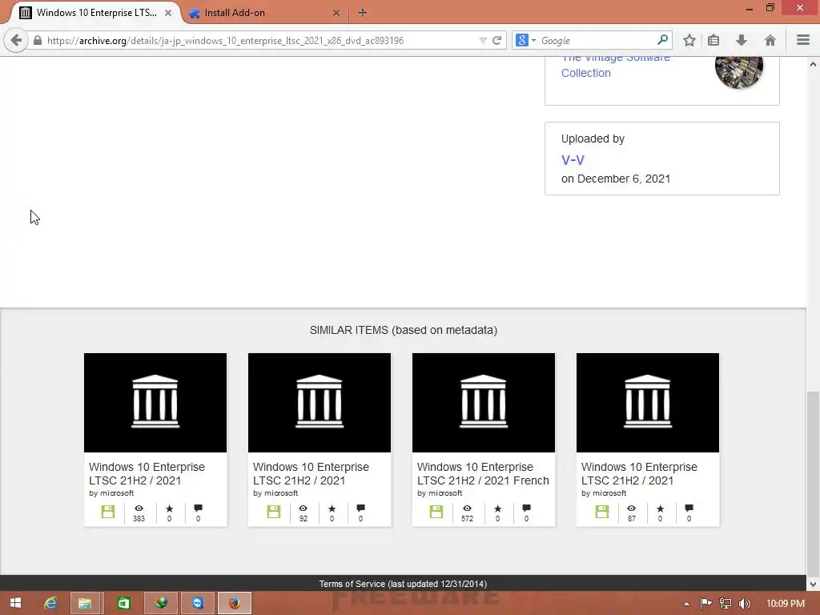Bookmark this page with star icon
This screenshot has height=615, width=820.
pyautogui.click(x=689, y=40)
